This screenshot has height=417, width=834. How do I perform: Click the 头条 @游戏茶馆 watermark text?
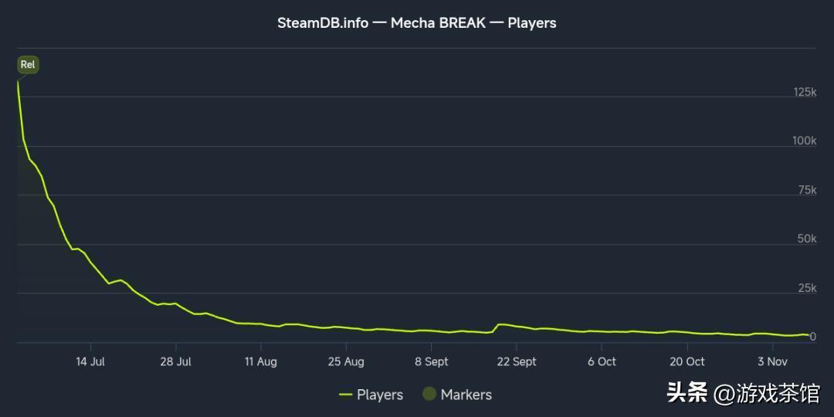click(x=743, y=394)
